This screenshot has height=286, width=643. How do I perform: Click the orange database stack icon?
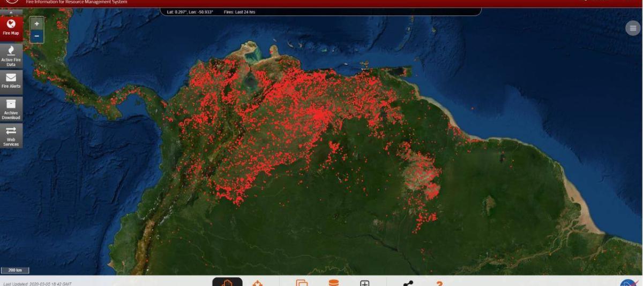click(334, 283)
